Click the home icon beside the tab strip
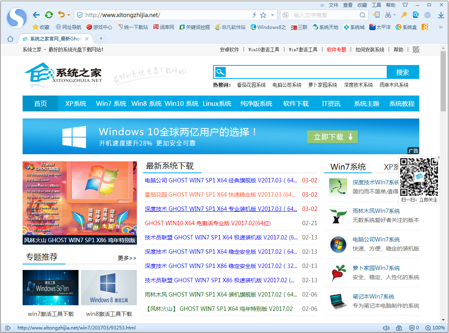This screenshot has height=333, width=449. pyautogui.click(x=10, y=38)
